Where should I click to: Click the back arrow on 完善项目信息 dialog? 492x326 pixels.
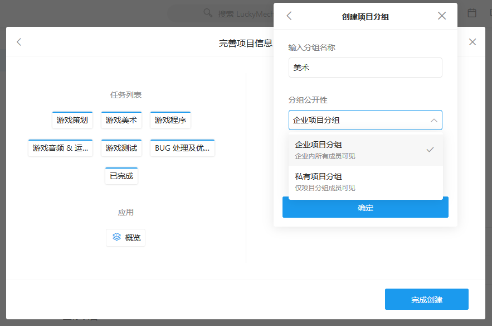18,41
